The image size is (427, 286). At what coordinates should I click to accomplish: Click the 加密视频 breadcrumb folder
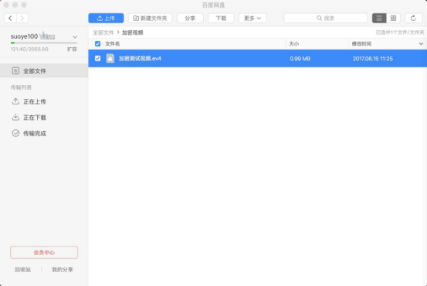[x=132, y=32]
